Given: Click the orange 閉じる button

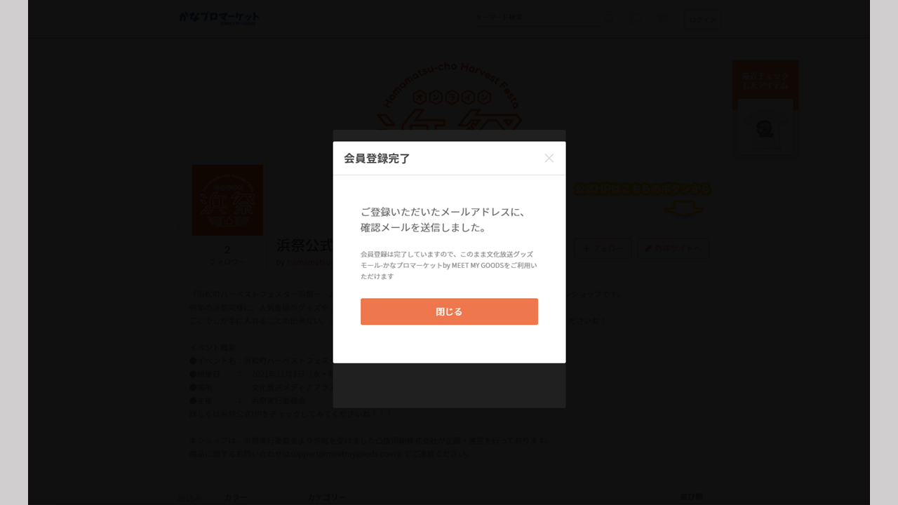Looking at the screenshot, I should coord(449,311).
